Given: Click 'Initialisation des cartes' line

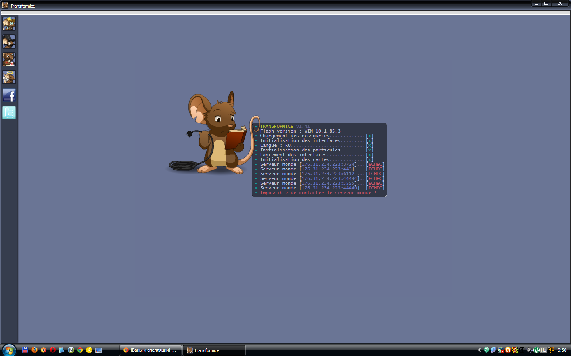Looking at the screenshot, I should click(x=316, y=159).
